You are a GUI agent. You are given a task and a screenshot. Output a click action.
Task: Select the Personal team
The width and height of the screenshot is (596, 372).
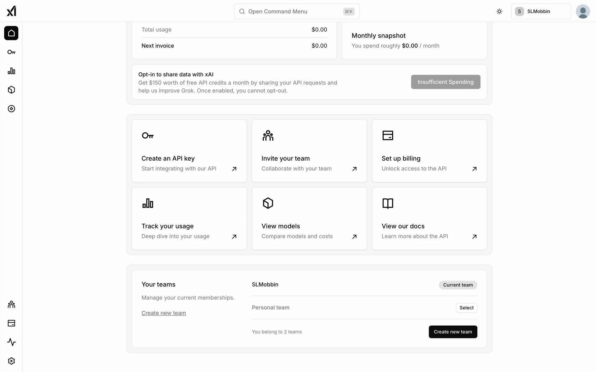[466, 308]
